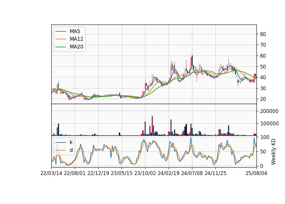Click the orange MA12 legend line sample
This screenshot has height=204, width=285.
[x=61, y=39]
